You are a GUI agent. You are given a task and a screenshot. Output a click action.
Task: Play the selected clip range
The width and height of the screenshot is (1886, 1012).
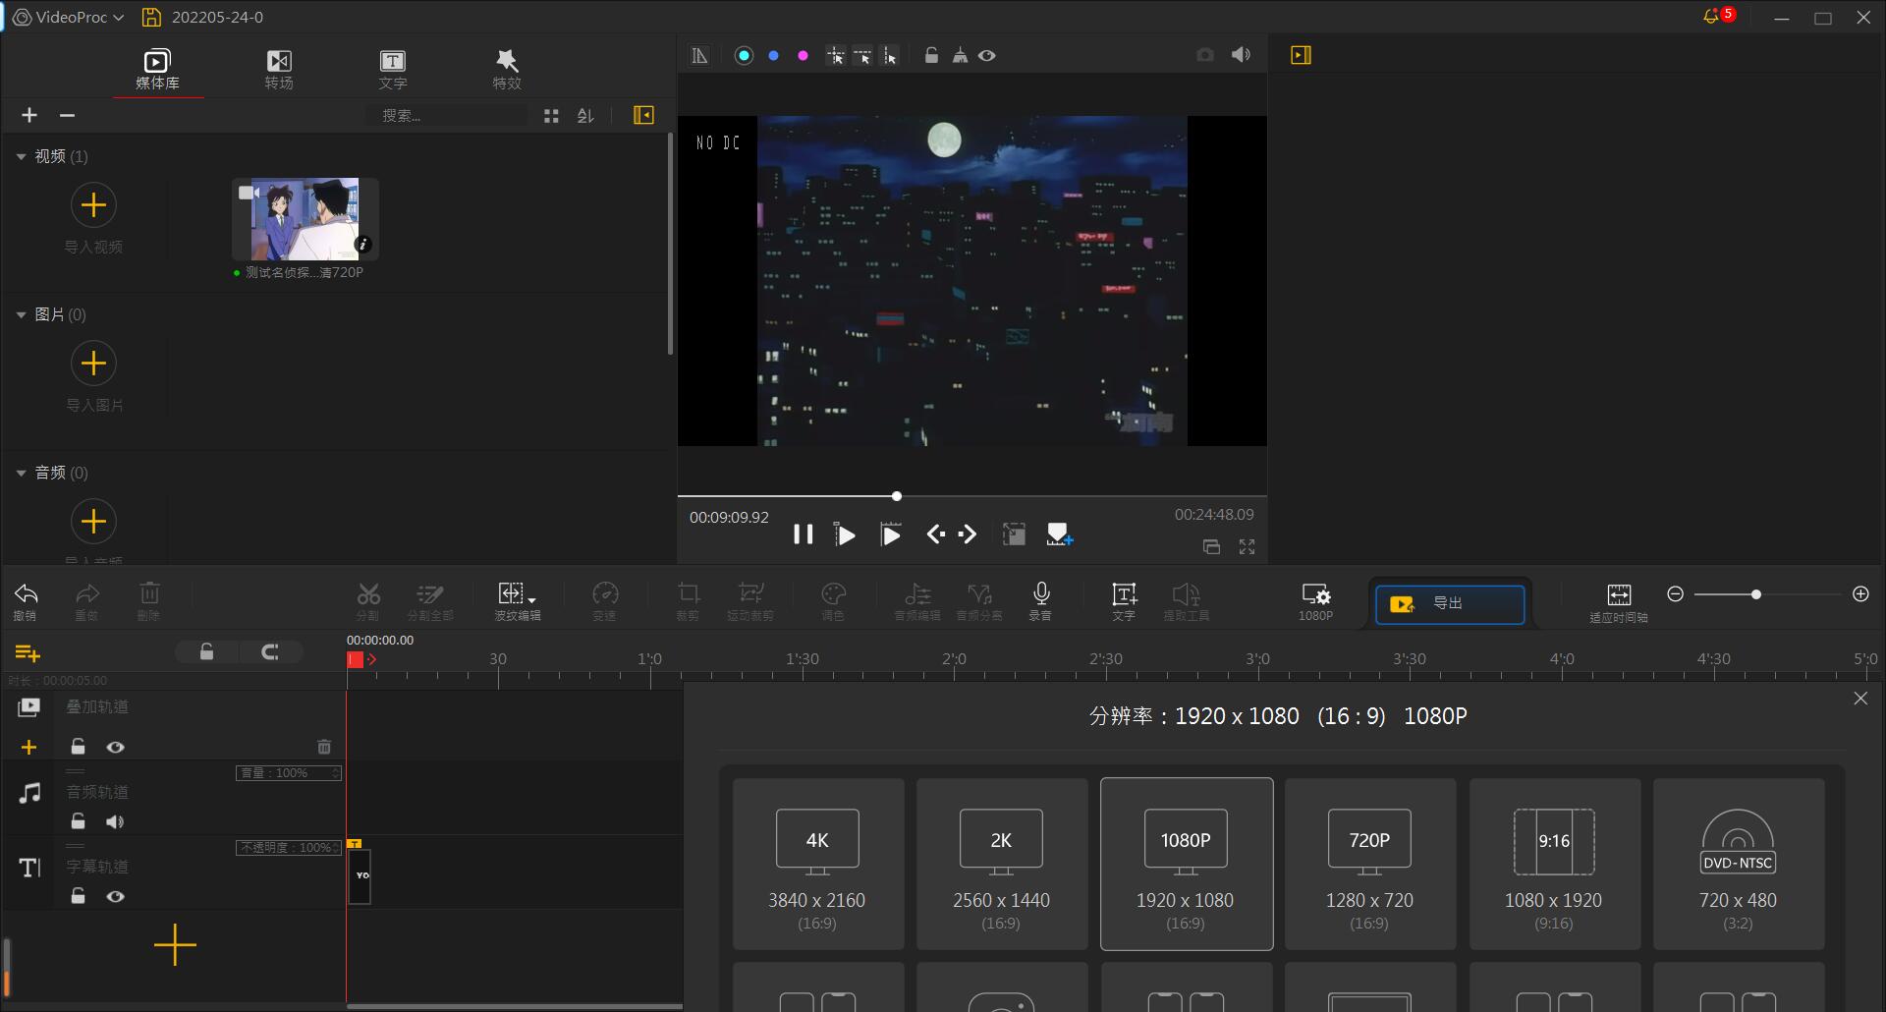(x=891, y=534)
